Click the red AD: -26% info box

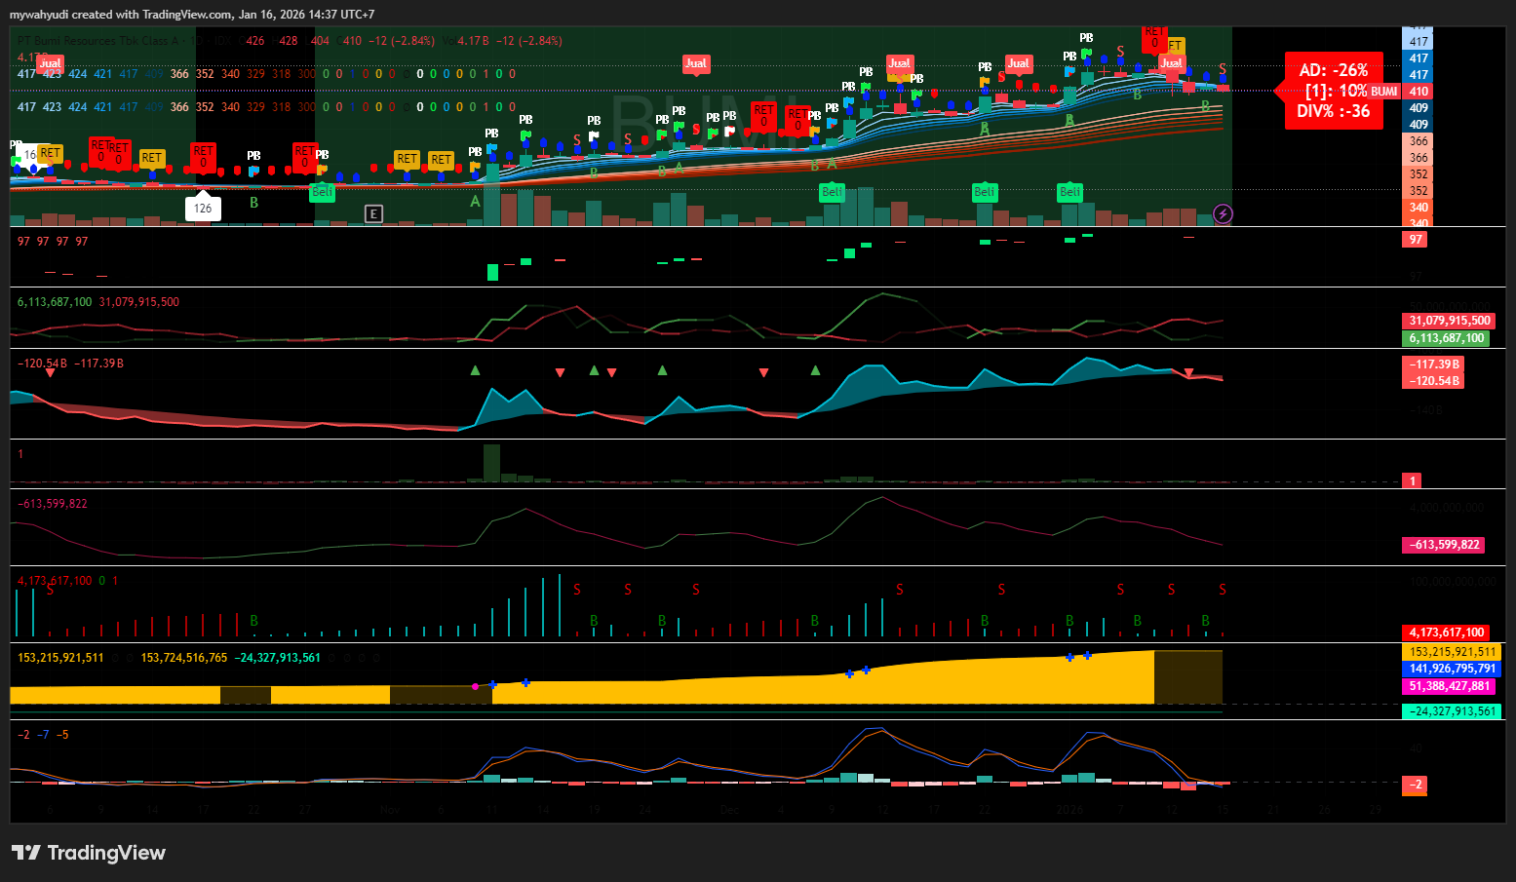[1334, 91]
